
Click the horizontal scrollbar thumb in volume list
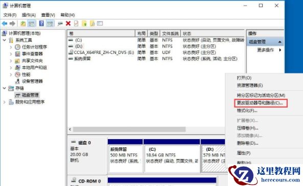click(x=129, y=129)
